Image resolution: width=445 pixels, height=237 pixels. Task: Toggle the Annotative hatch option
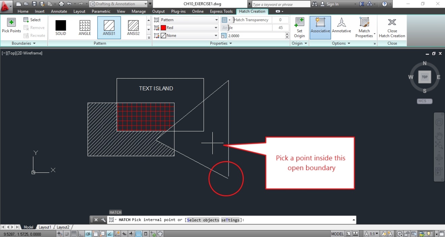click(x=342, y=27)
